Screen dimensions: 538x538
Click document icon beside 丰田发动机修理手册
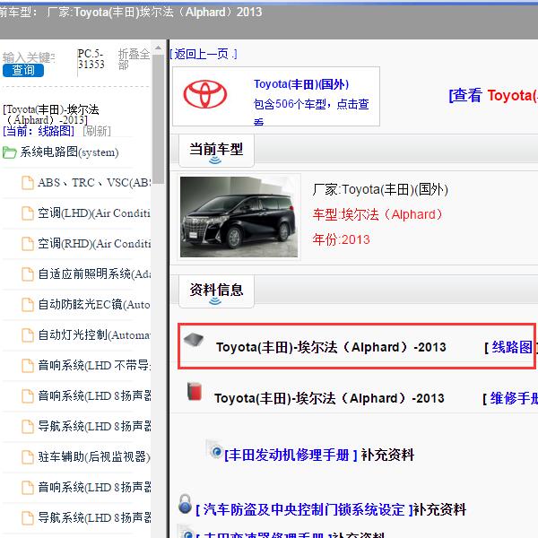click(x=214, y=449)
